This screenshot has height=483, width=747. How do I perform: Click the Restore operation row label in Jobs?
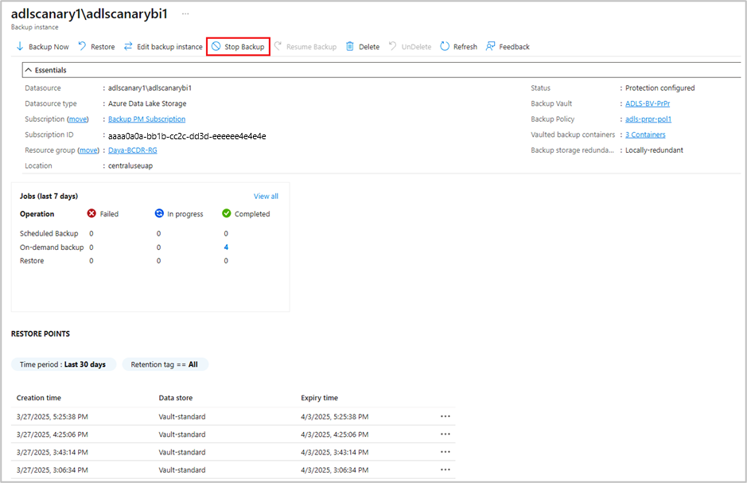[32, 260]
